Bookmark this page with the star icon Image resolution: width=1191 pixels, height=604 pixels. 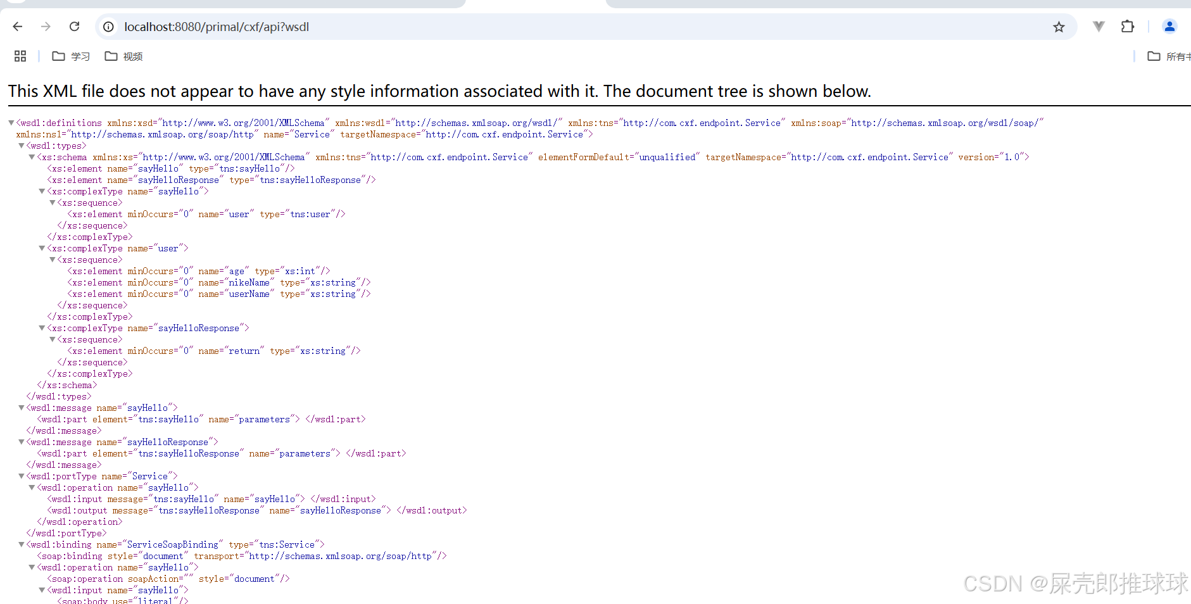[x=1059, y=27]
